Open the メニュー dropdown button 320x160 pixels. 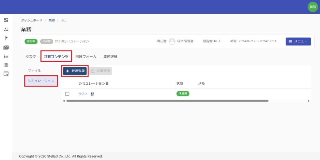tap(298, 41)
